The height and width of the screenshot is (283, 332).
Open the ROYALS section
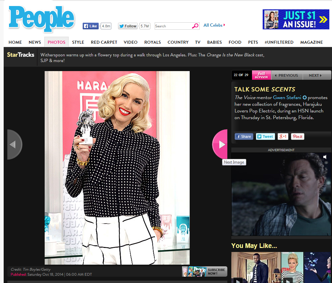click(x=152, y=42)
